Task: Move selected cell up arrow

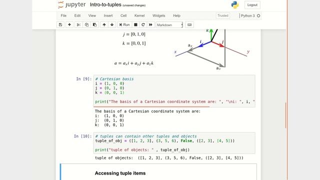Action: tap(104, 24)
